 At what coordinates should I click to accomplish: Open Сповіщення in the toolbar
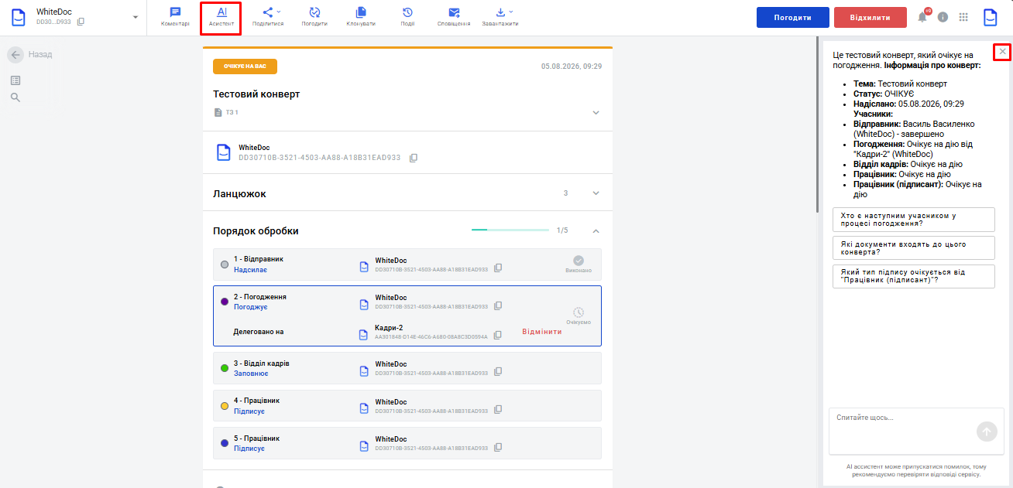click(454, 17)
